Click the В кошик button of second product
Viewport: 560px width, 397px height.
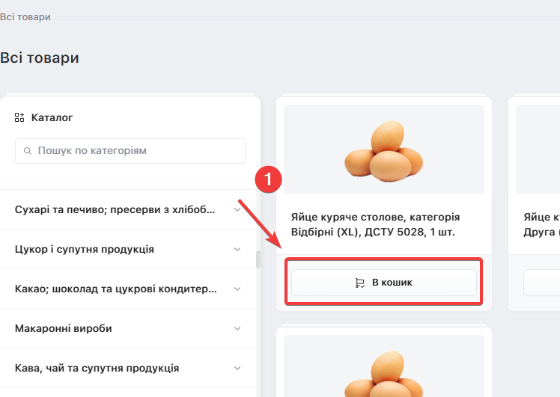[542, 283]
